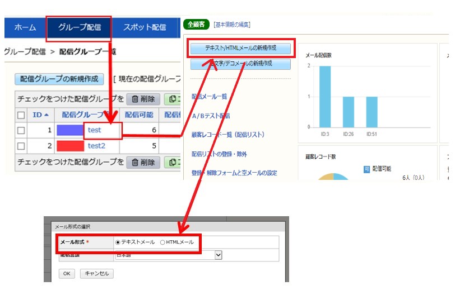
Task: Click the upper 削除 button above the table
Action: pyautogui.click(x=143, y=99)
